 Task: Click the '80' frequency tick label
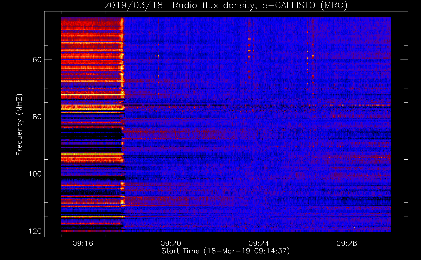pos(37,117)
